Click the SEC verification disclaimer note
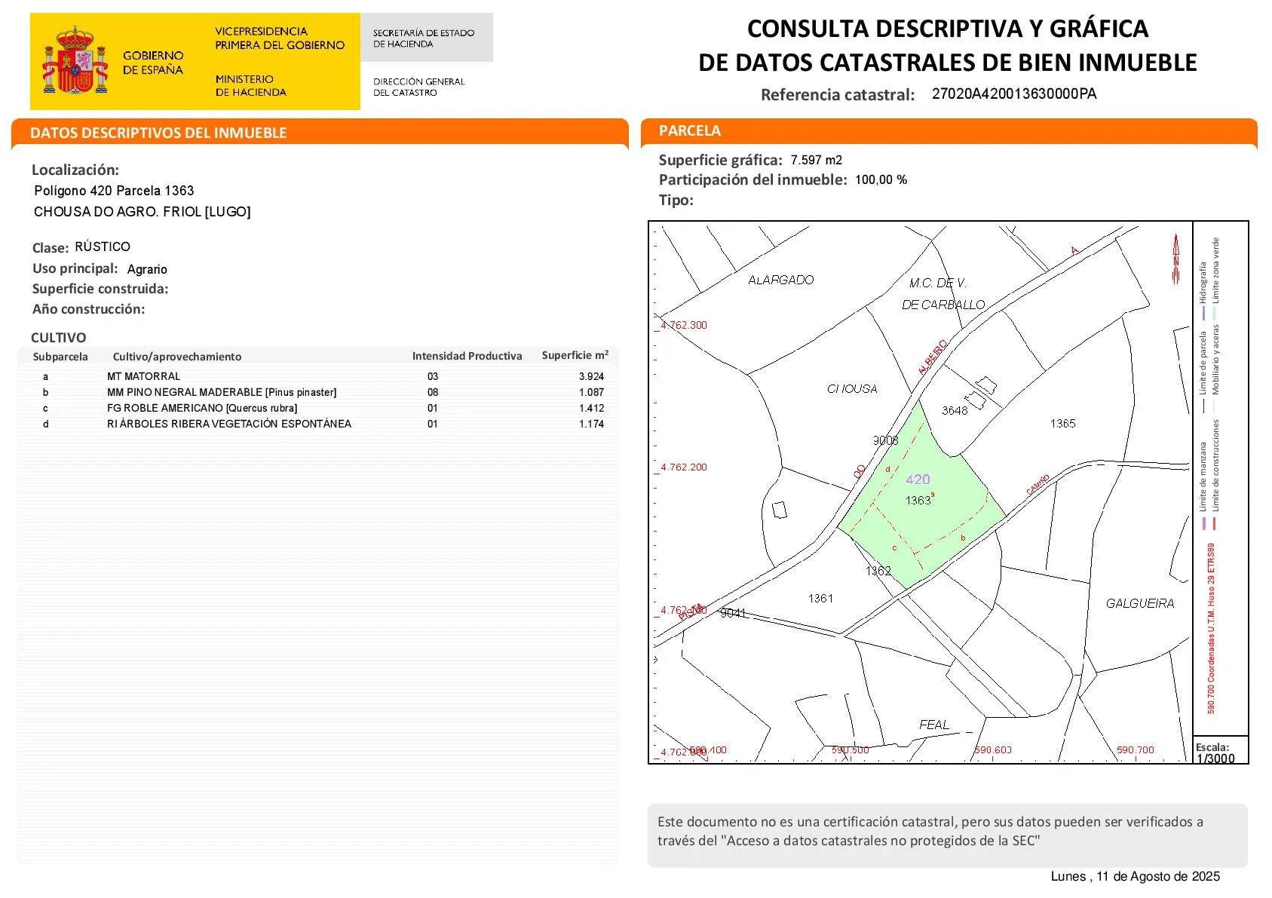Viewport: 1272px width, 898px height. click(x=947, y=835)
